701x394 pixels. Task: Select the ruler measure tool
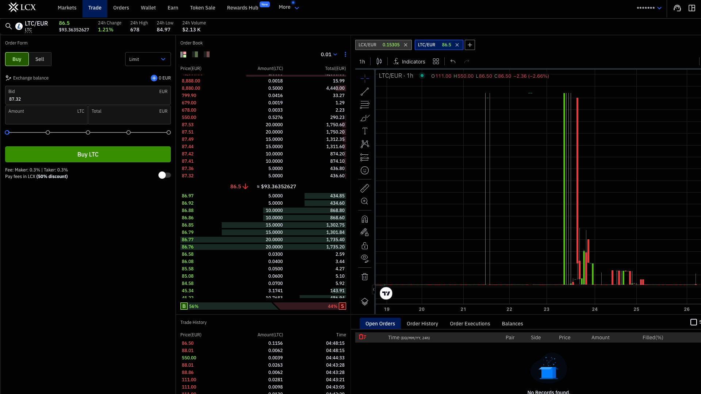coord(365,188)
